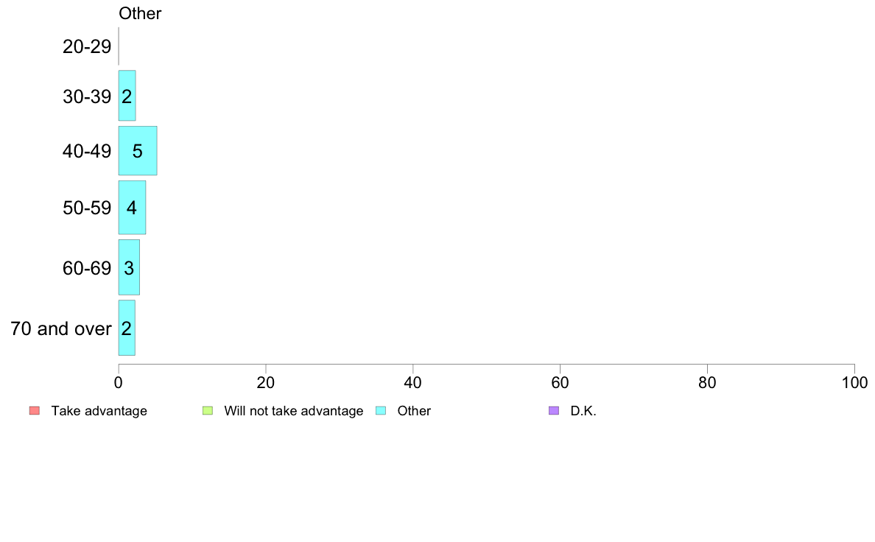The width and height of the screenshot is (875, 542).
Task: Select the 60-69 bar labeled 3
Action: 129,267
